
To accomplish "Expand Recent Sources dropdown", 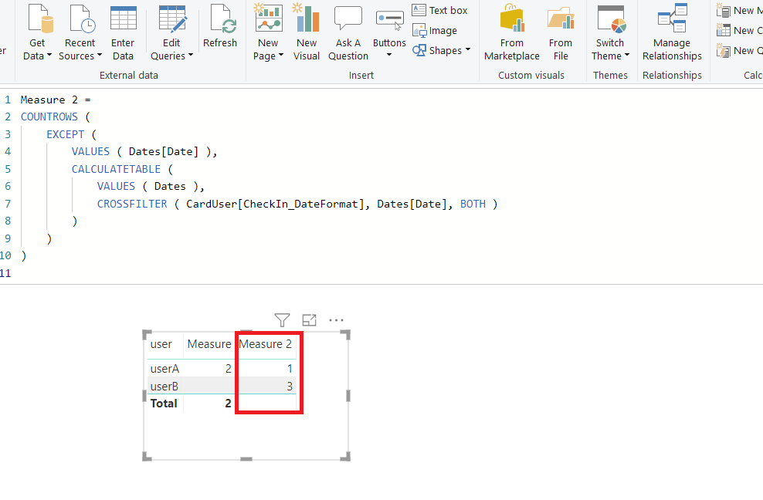I will [x=99, y=56].
